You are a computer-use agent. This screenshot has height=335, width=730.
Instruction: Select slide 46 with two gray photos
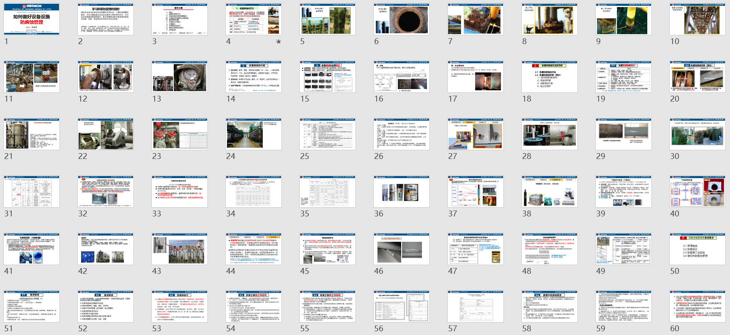tap(402, 249)
